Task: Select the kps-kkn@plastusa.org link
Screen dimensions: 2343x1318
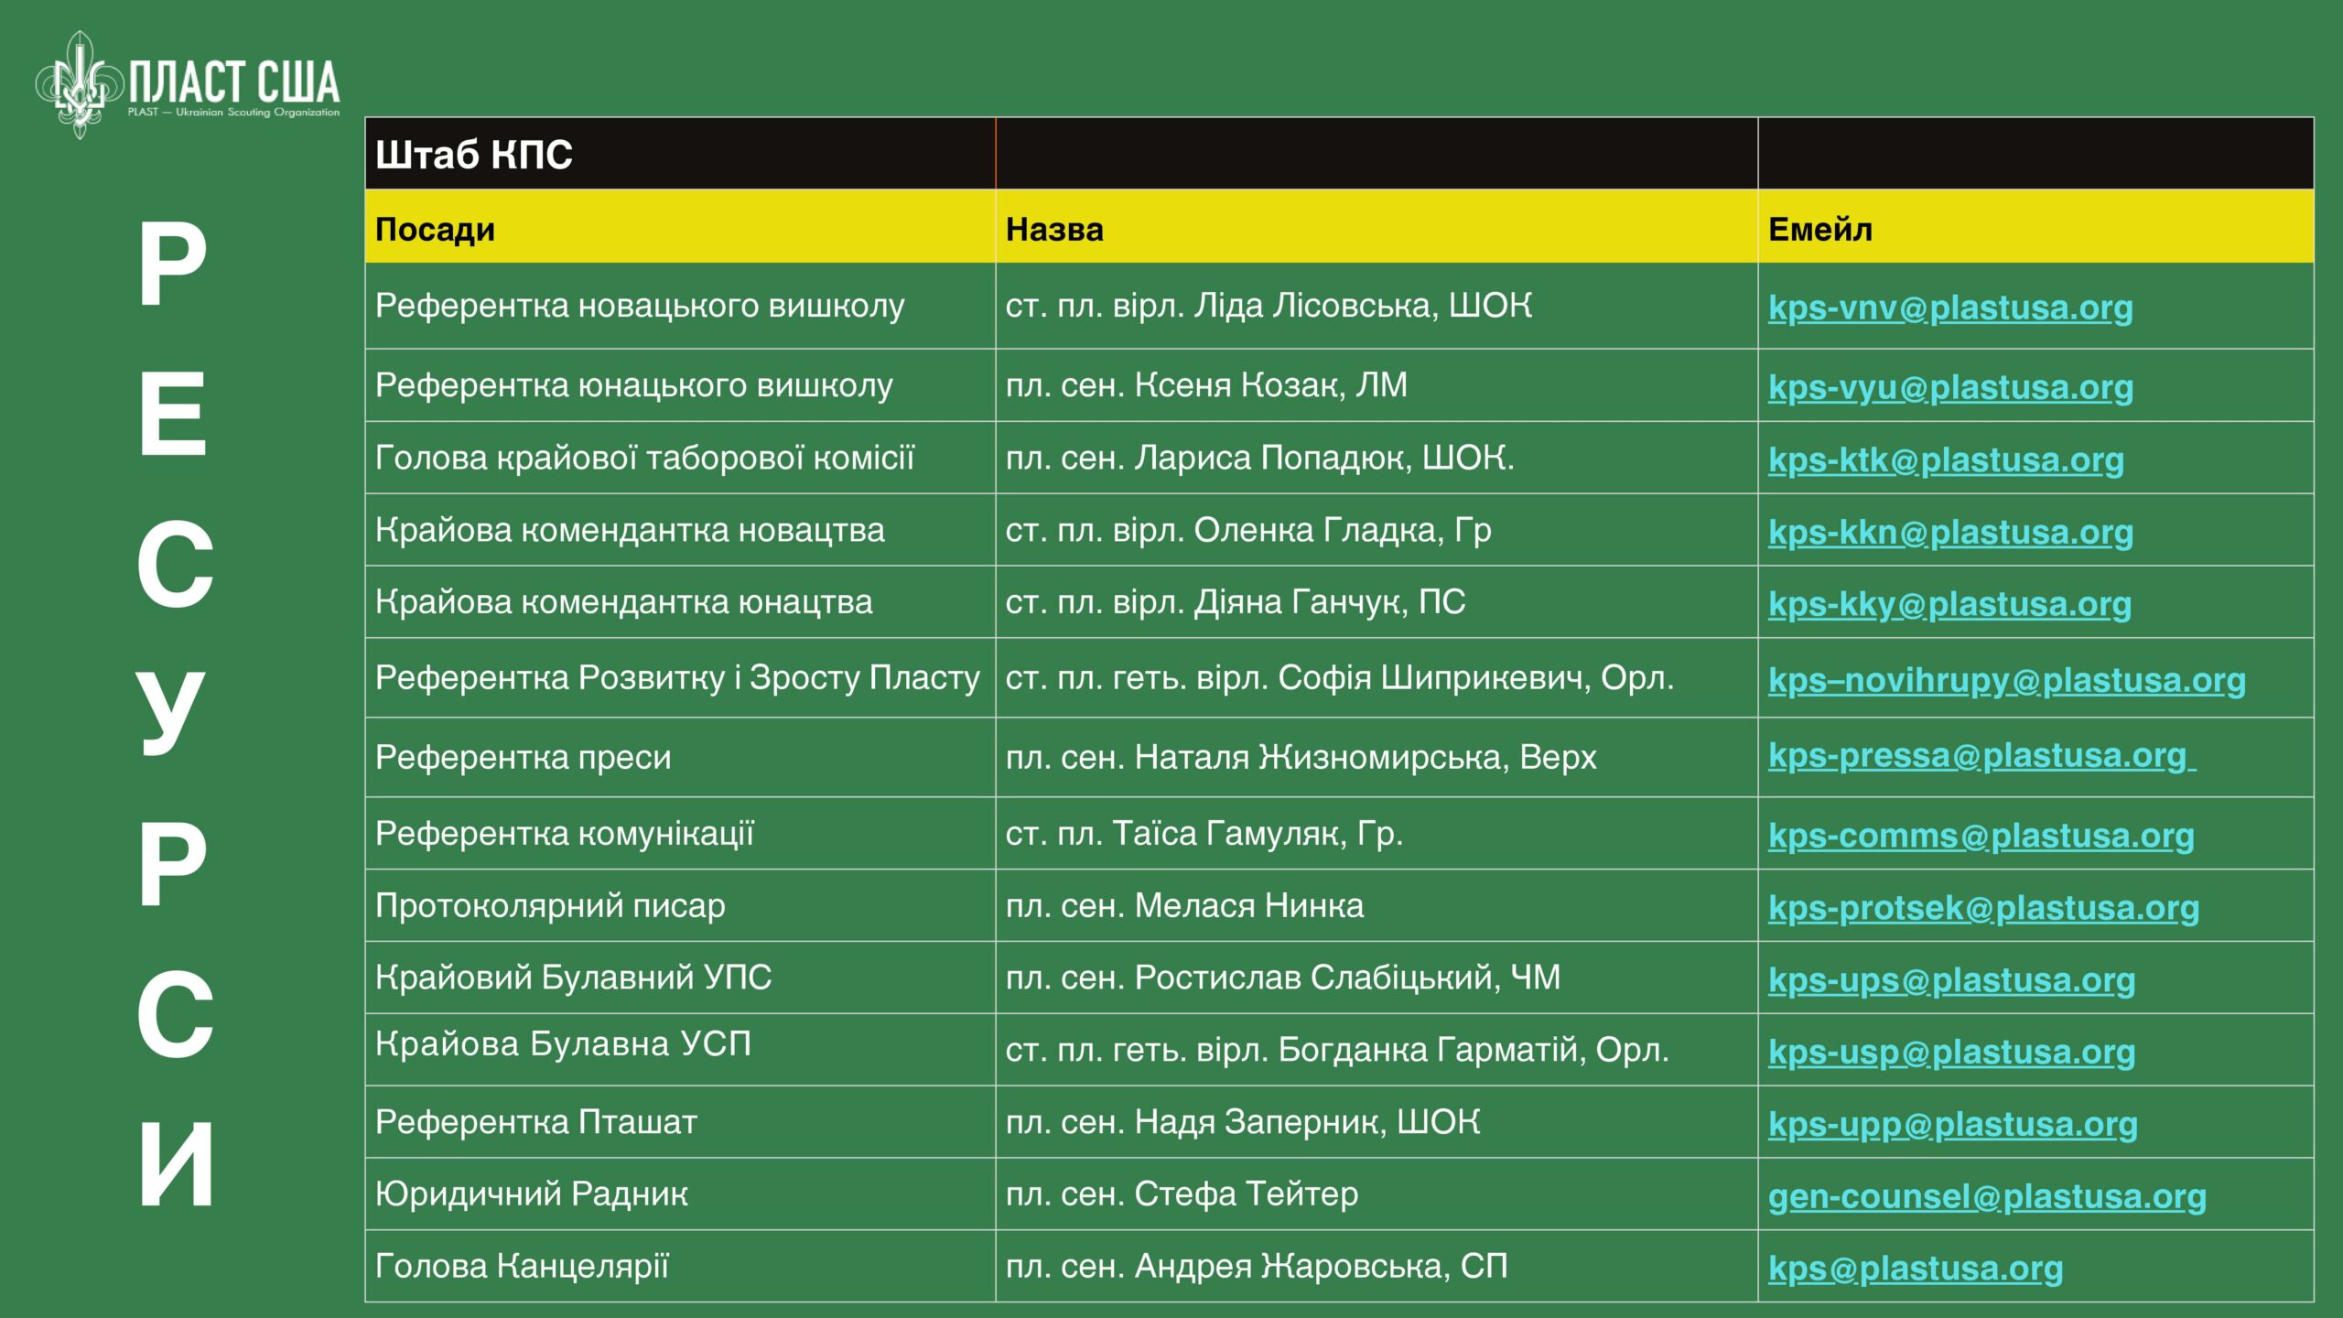Action: pos(1949,532)
